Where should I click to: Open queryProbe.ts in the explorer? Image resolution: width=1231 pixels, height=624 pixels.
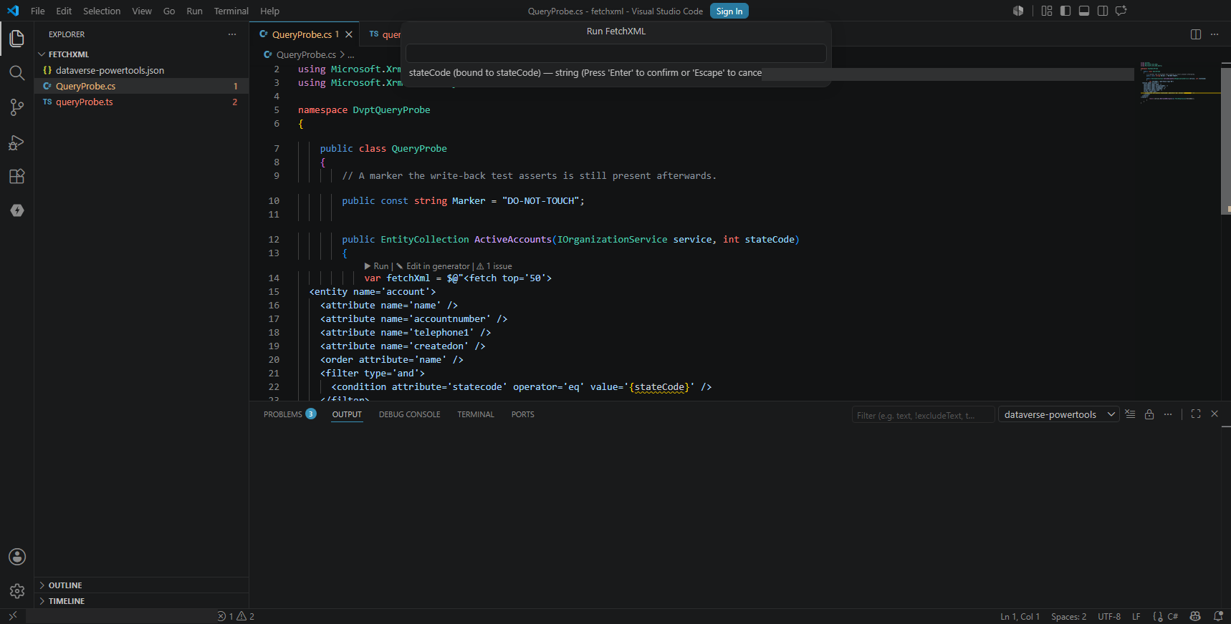click(141, 102)
